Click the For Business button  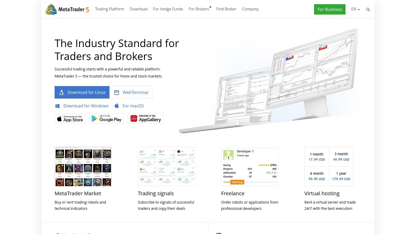(x=330, y=9)
